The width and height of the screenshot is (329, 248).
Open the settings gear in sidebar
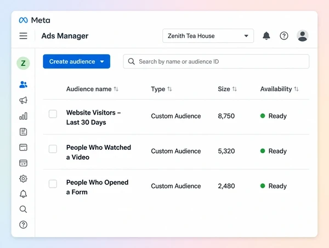23,178
